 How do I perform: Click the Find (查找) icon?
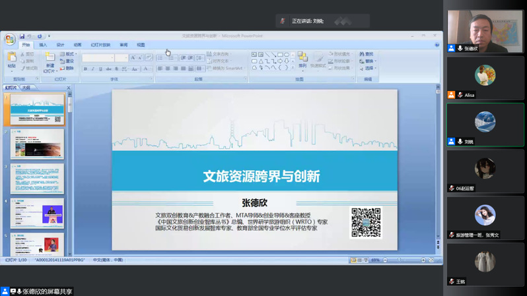point(367,54)
